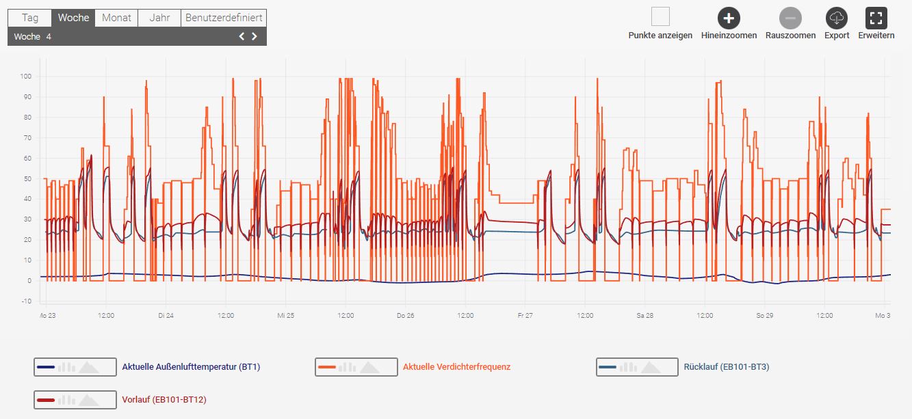Select bar style for Vorlauf (EB101-BT12)
Screen dimensions: 912x419
[66, 400]
